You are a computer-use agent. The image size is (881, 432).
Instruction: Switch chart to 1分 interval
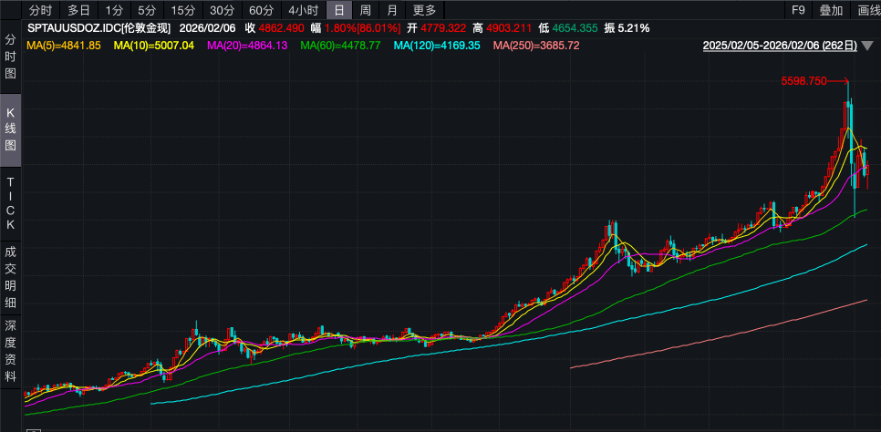[x=113, y=11]
